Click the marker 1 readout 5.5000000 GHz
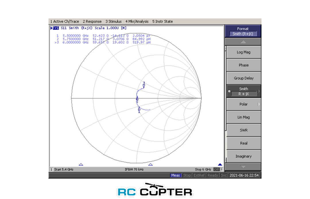The height and width of the screenshot is (199, 310). (x=75, y=36)
